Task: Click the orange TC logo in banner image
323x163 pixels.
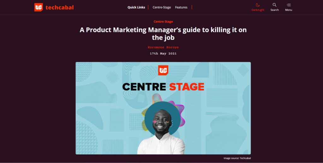Action: point(163,70)
